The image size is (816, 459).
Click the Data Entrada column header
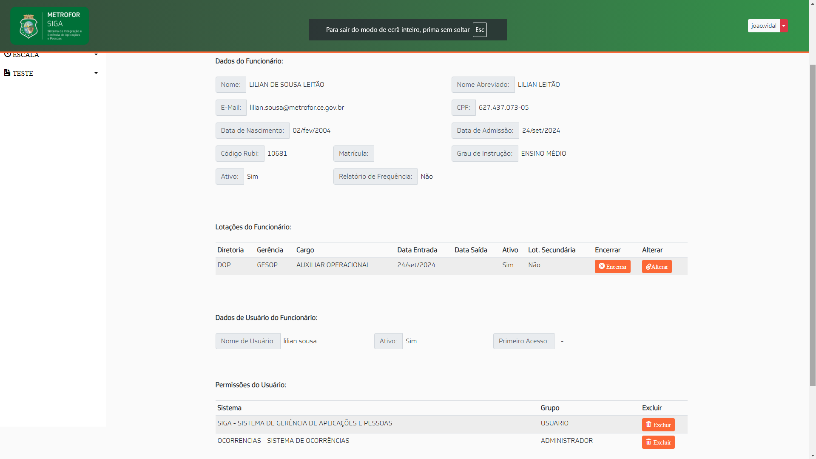[417, 250]
